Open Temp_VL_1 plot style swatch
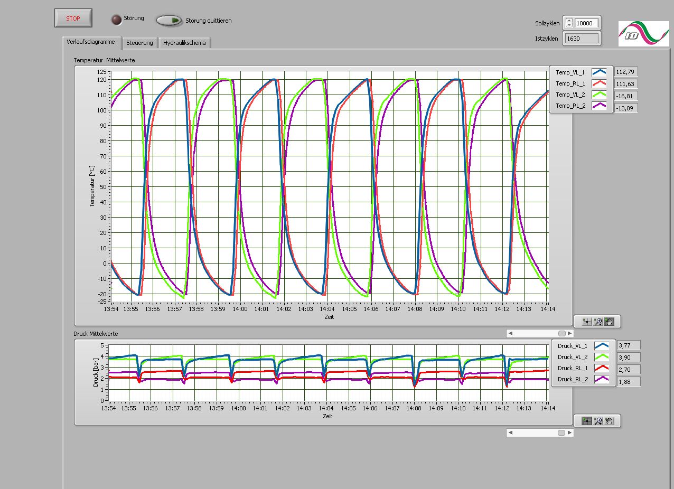This screenshot has width=674, height=489. 599,72
